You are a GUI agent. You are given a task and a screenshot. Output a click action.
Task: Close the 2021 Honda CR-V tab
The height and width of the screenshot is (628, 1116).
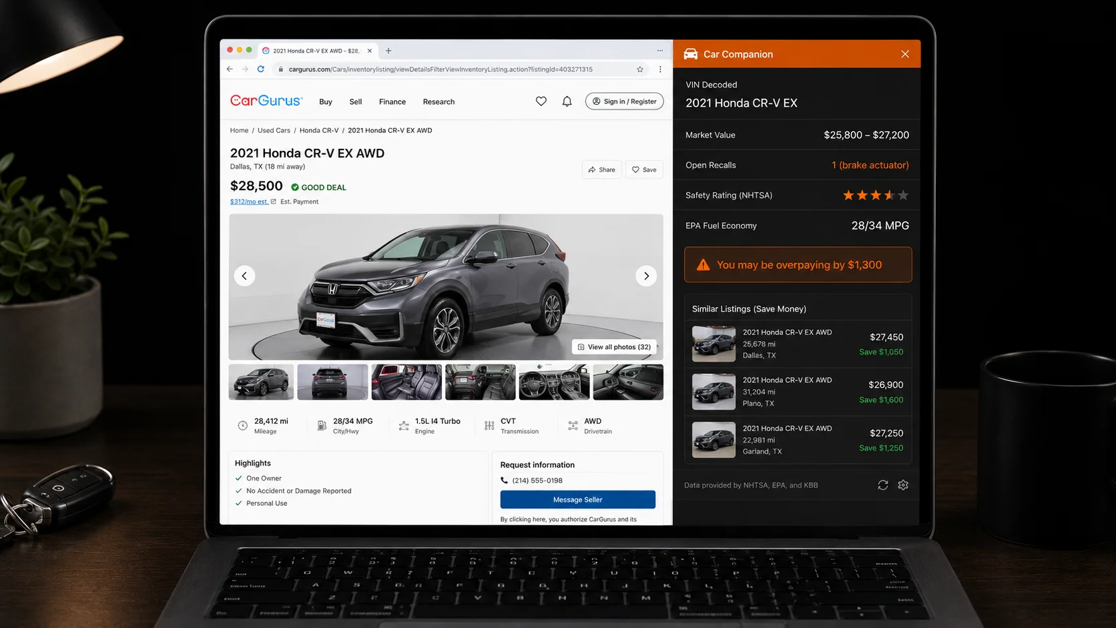coord(370,51)
